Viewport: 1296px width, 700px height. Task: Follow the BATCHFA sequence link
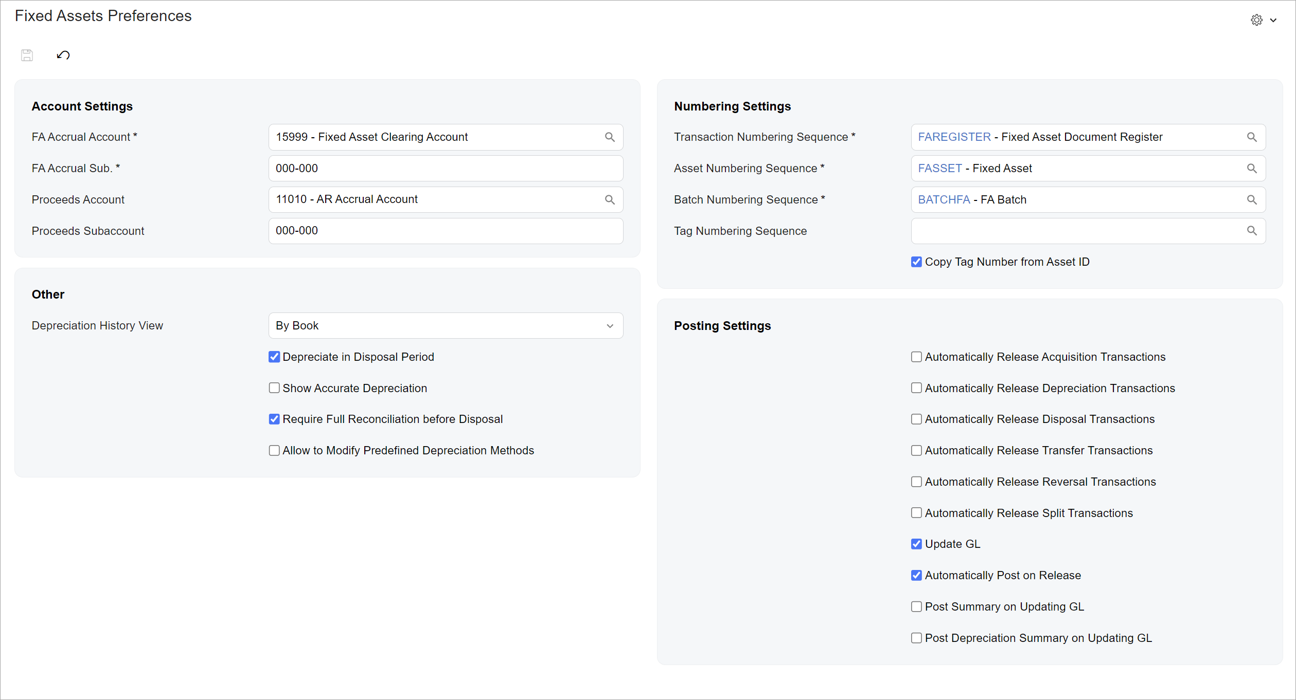click(x=944, y=200)
